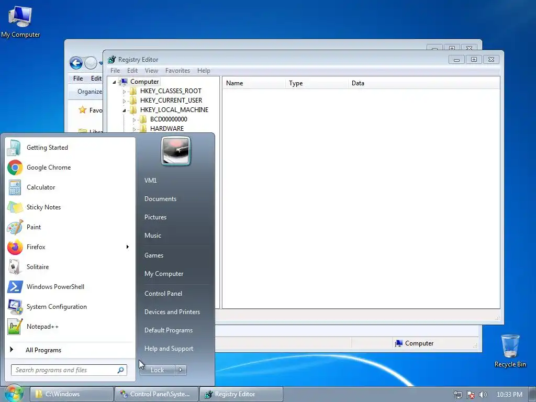
Task: Click the network tray icon
Action: 457,395
